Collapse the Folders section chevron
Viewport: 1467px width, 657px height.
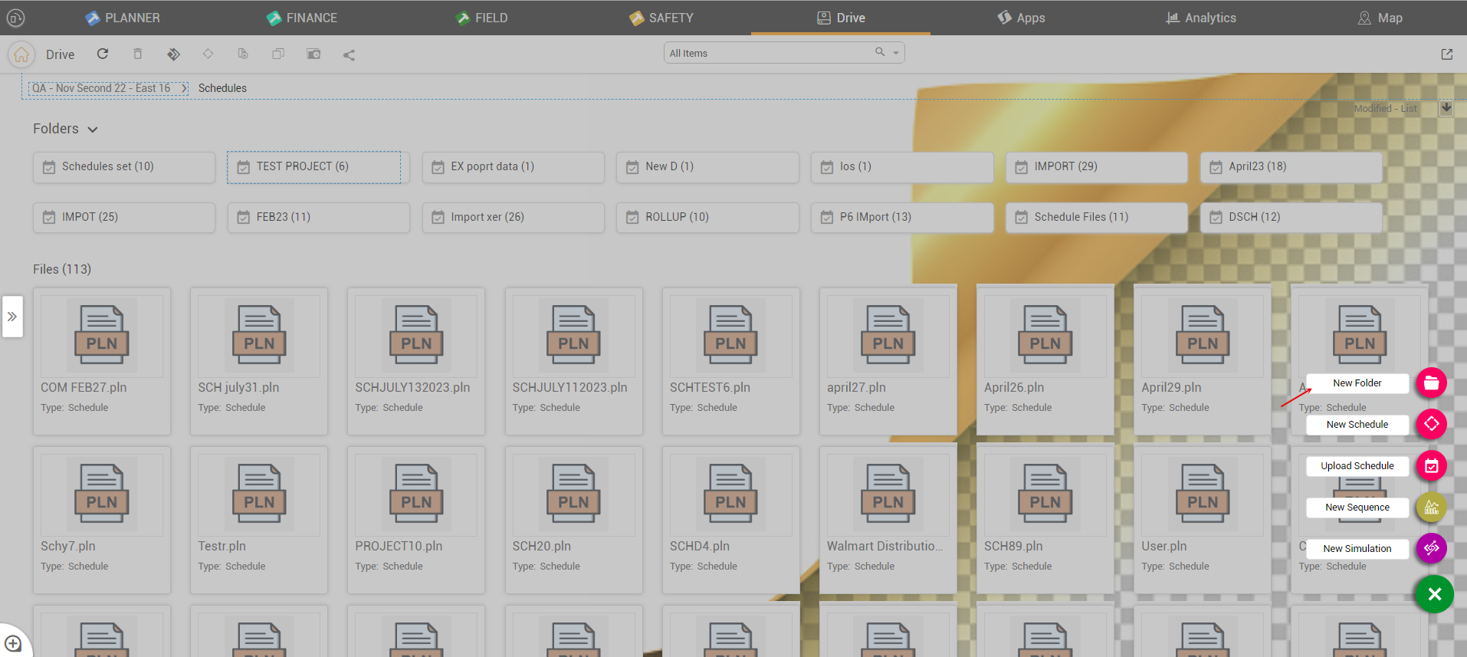pos(93,130)
